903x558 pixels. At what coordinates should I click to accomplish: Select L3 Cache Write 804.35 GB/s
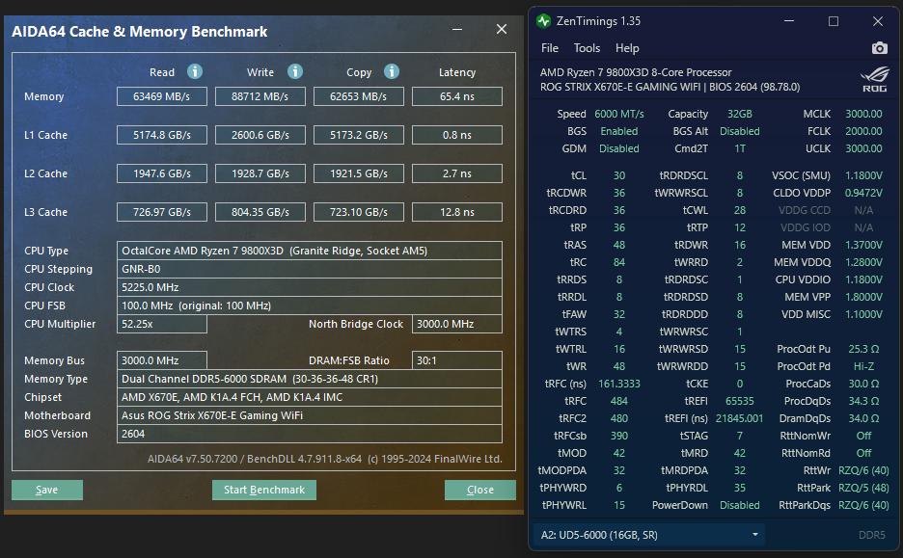[260, 212]
